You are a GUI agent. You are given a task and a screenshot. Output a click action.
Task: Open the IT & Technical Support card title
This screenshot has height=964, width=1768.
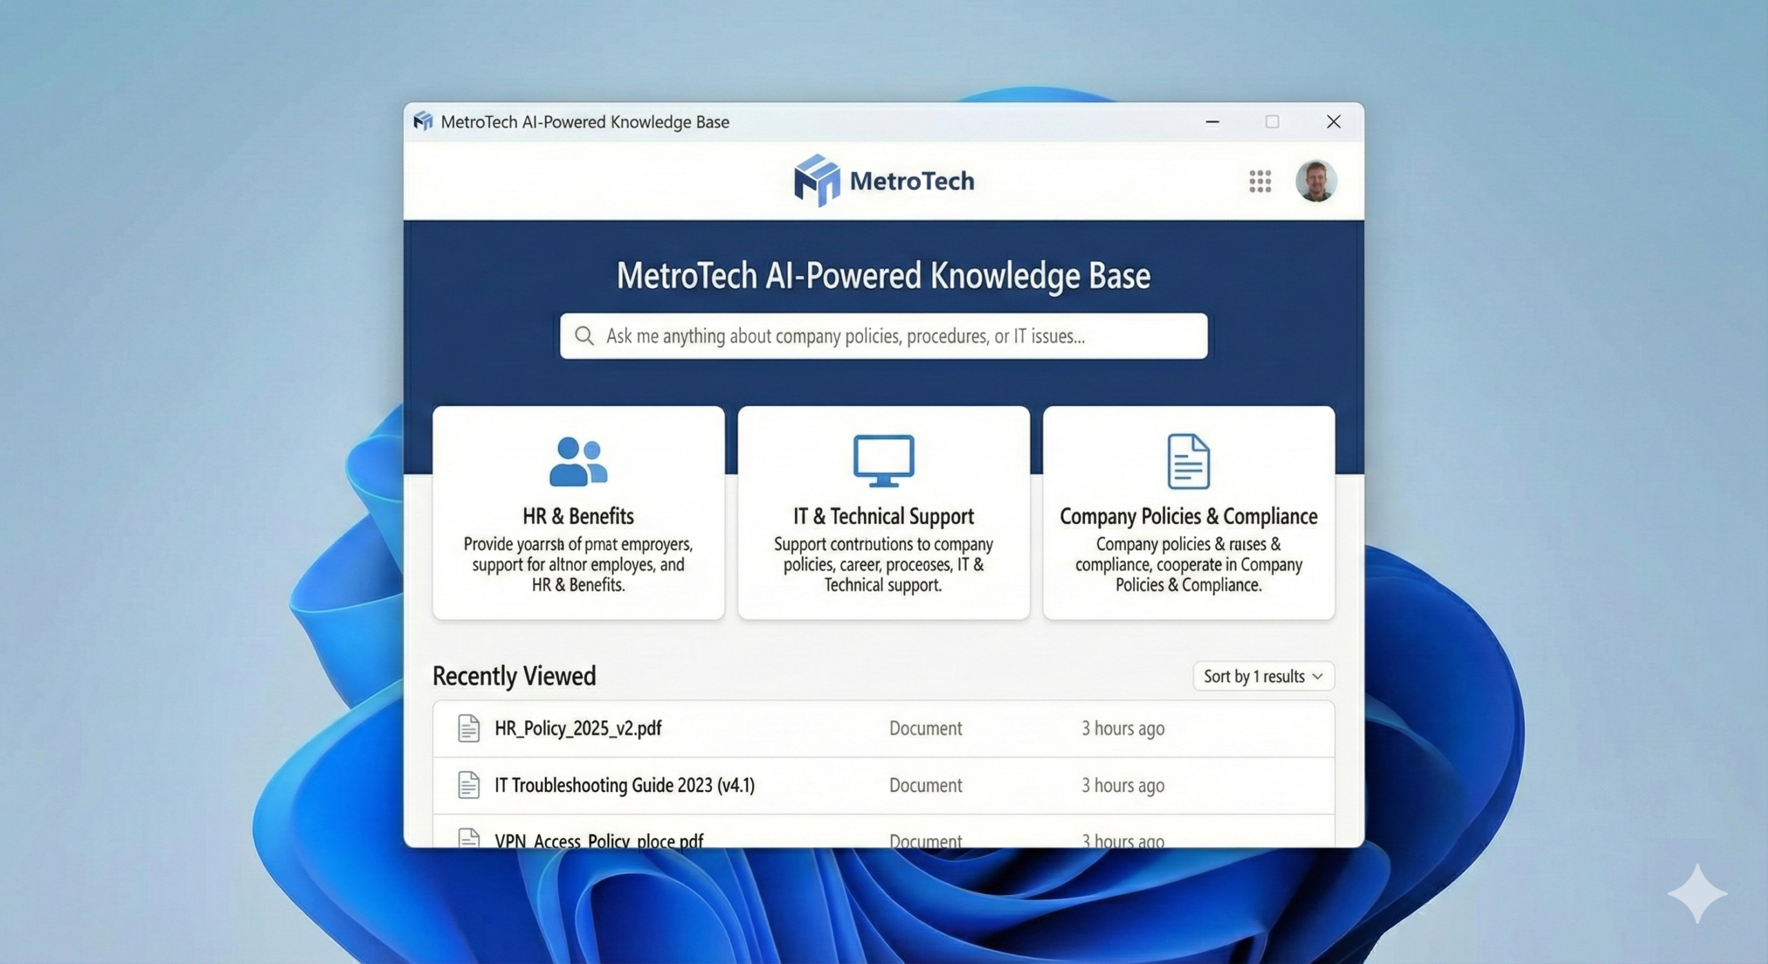[x=883, y=516]
